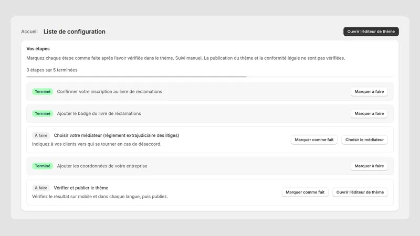Go back to the Accueil breadcrumb link
Viewport: 420px width, 236px height.
[x=29, y=31]
